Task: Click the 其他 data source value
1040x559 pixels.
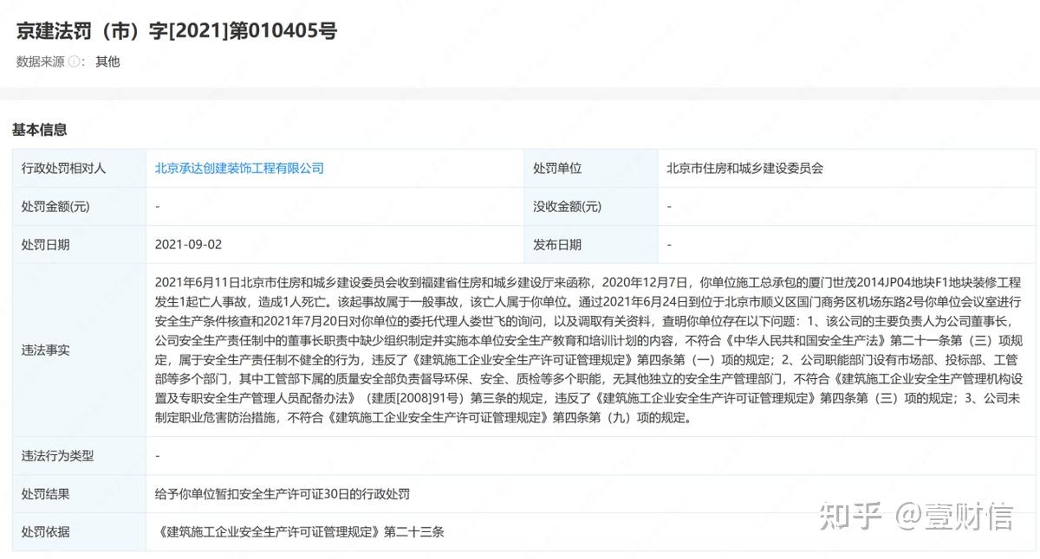Action: tap(107, 61)
